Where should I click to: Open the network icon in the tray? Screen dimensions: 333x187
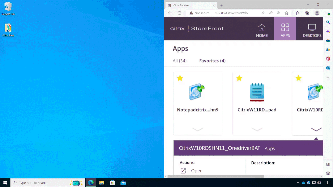[x=314, y=183]
